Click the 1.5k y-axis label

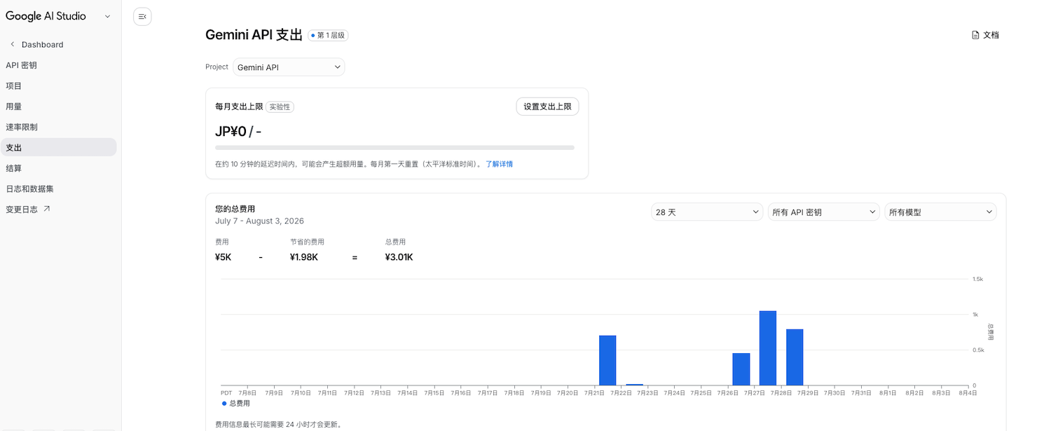coord(978,279)
